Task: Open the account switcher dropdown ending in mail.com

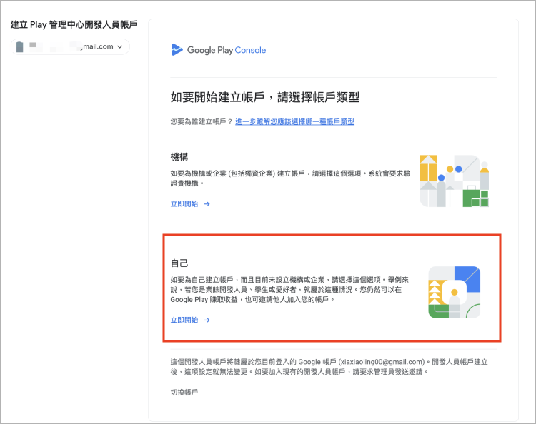Action: click(70, 47)
